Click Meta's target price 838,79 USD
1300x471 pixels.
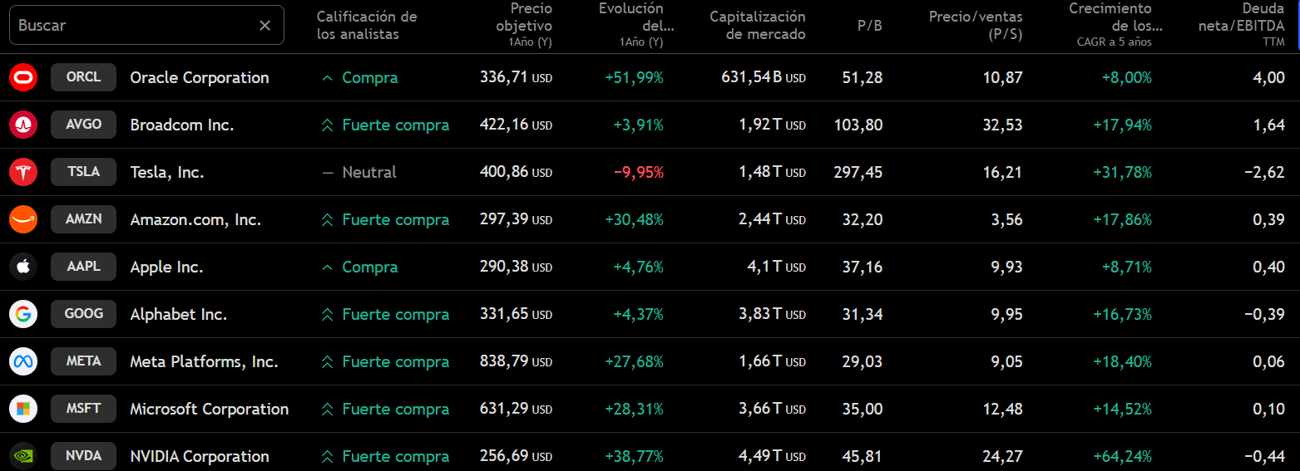(x=516, y=361)
